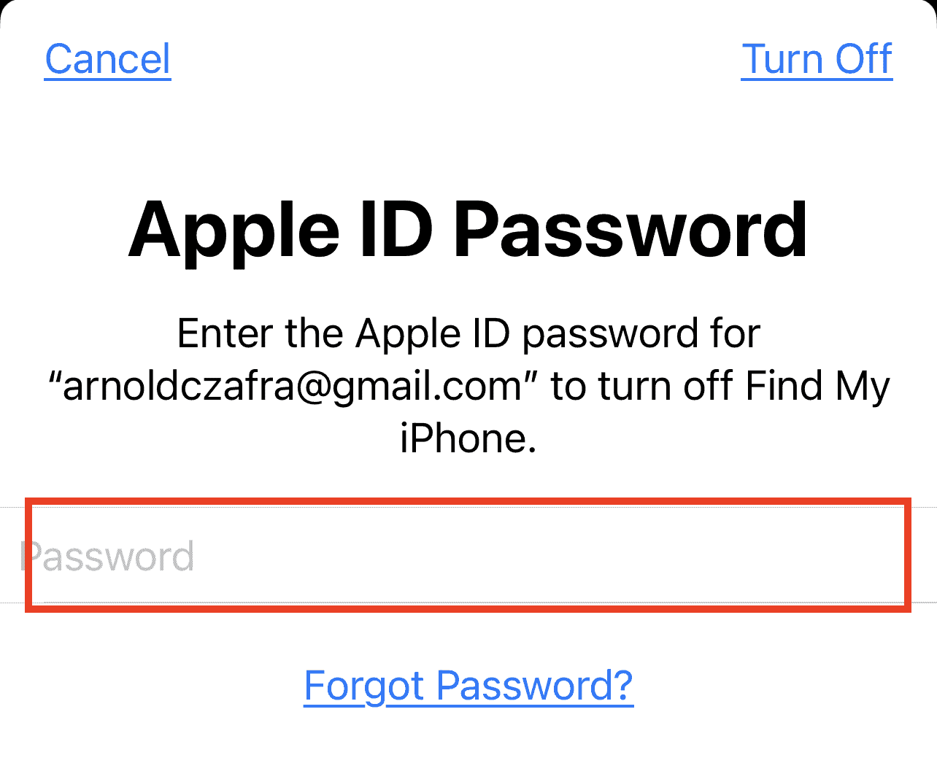Open the Forgot Password? link
Viewport: 937px width, 782px height.
coord(469,686)
